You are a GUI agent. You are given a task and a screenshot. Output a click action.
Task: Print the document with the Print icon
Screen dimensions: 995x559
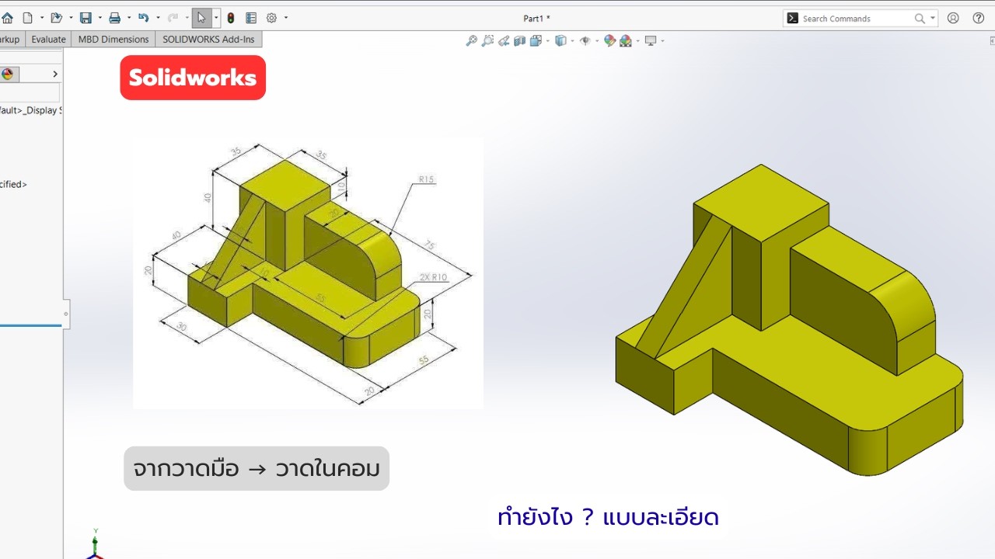click(x=114, y=18)
